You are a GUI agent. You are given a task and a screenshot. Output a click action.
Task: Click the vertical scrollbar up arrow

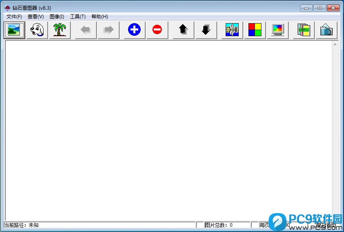(335, 44)
